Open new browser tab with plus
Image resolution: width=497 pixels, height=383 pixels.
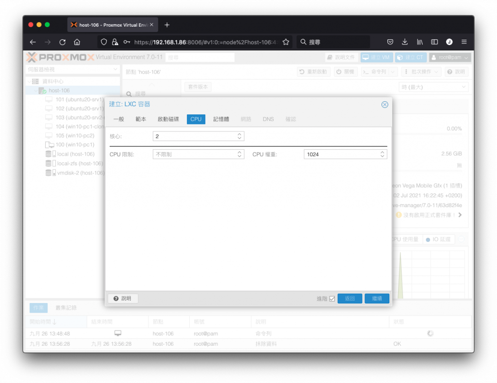167,25
